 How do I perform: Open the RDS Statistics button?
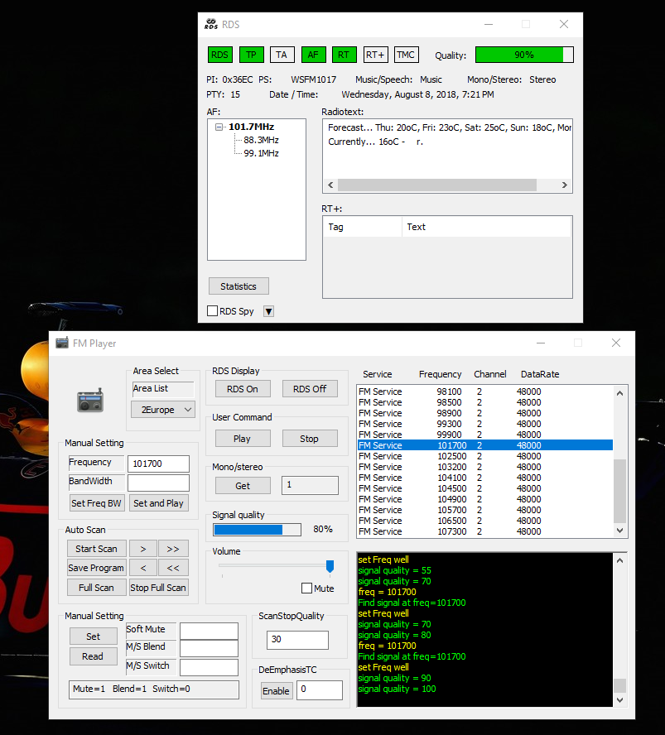(239, 286)
